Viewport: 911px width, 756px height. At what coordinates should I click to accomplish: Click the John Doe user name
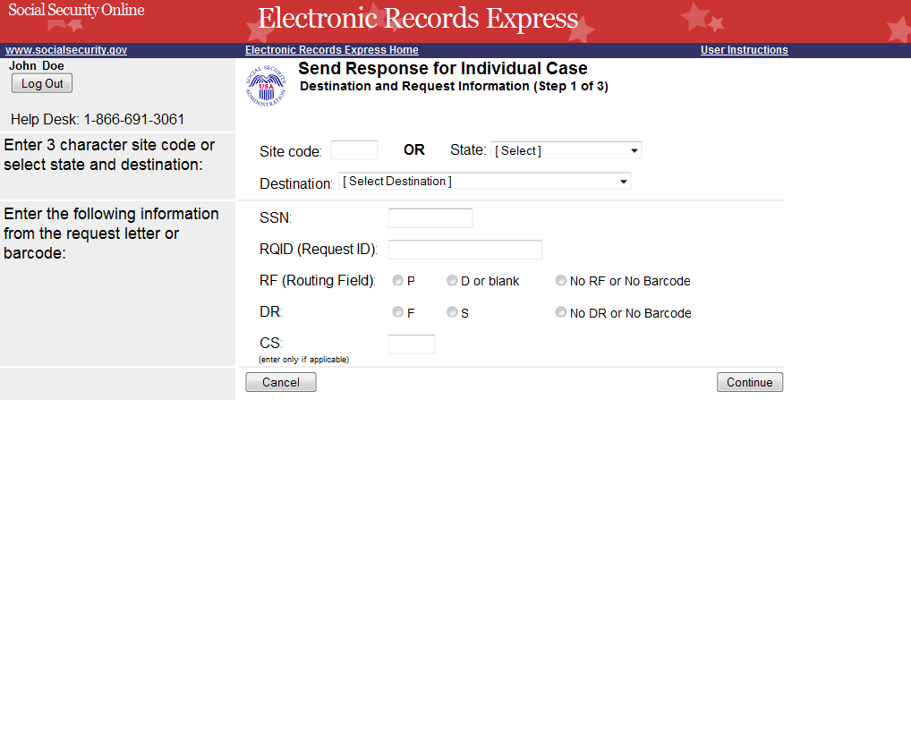pos(37,65)
